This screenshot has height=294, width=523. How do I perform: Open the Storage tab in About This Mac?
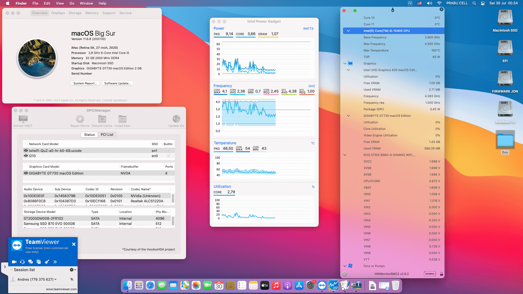(x=75, y=13)
